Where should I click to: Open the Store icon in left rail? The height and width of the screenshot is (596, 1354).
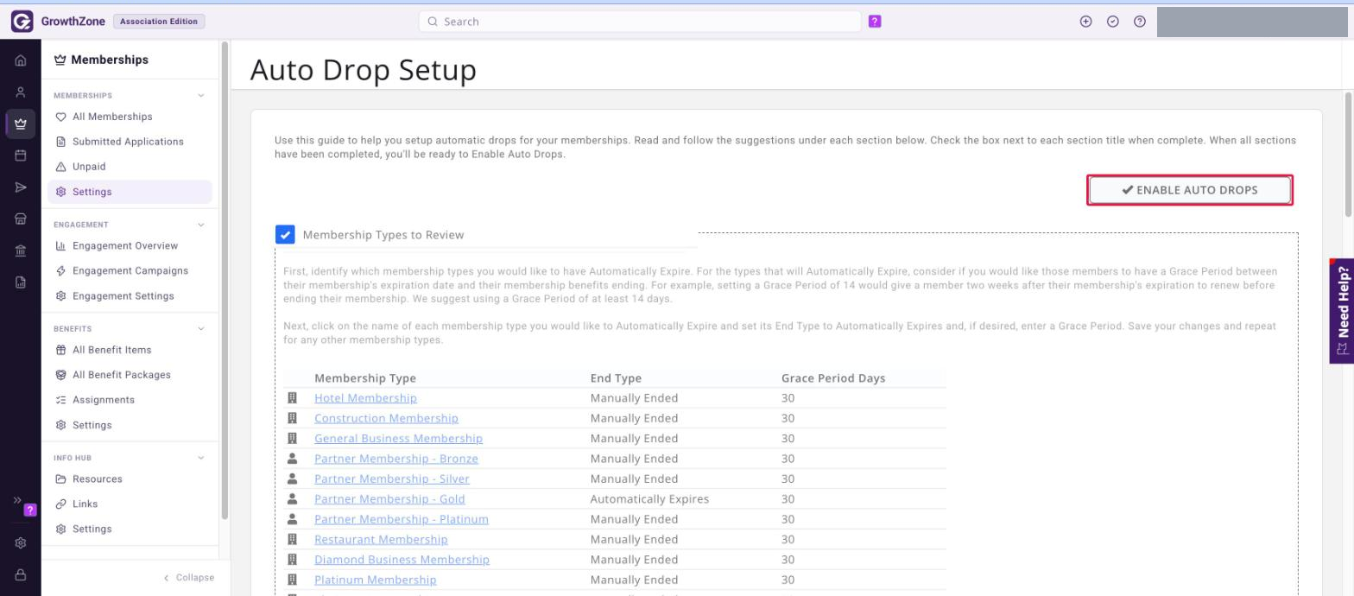coord(21,219)
